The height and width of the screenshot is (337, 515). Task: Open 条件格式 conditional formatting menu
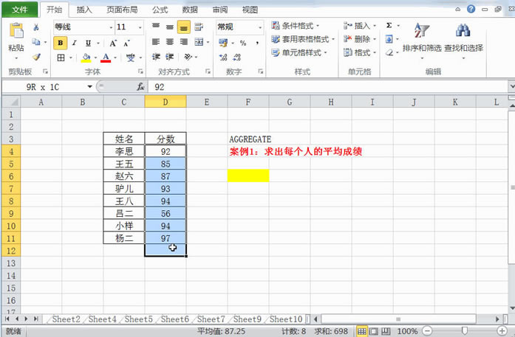(x=296, y=26)
